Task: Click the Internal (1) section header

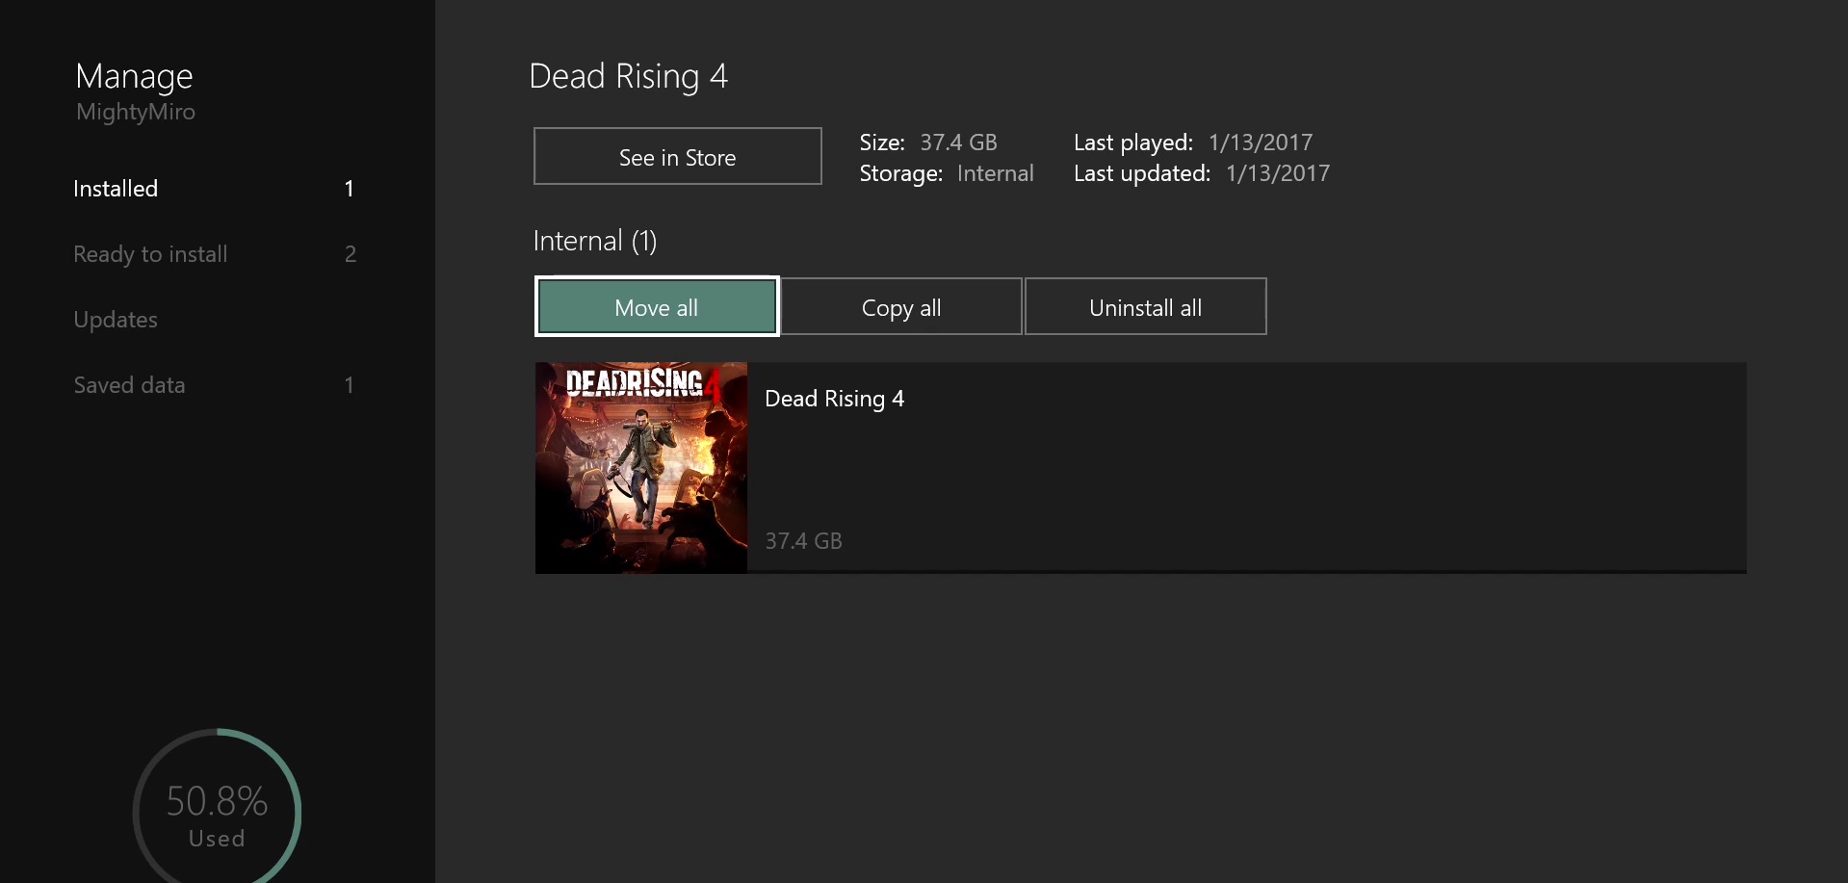Action: click(x=595, y=241)
